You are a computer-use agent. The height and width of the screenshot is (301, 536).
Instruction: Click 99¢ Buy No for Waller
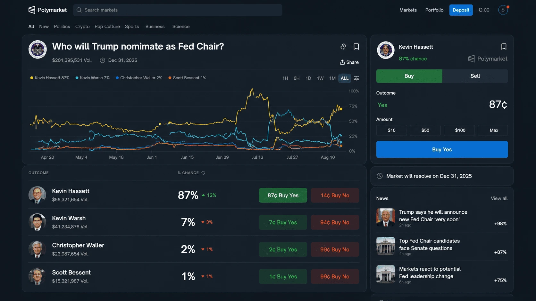(335, 250)
